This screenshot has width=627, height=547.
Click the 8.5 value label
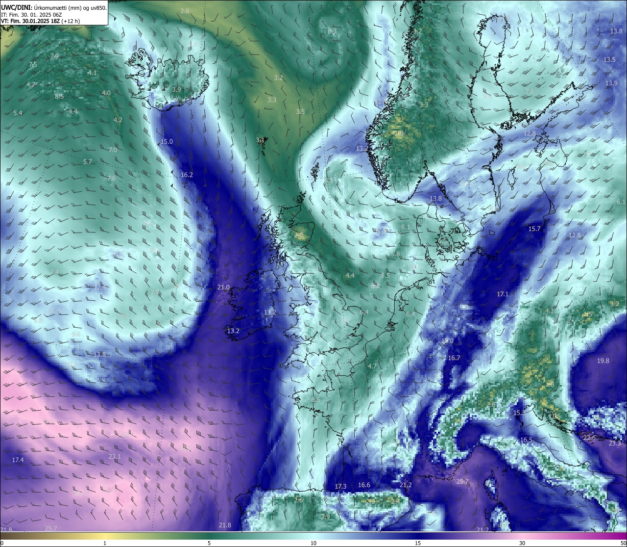[x=59, y=97]
